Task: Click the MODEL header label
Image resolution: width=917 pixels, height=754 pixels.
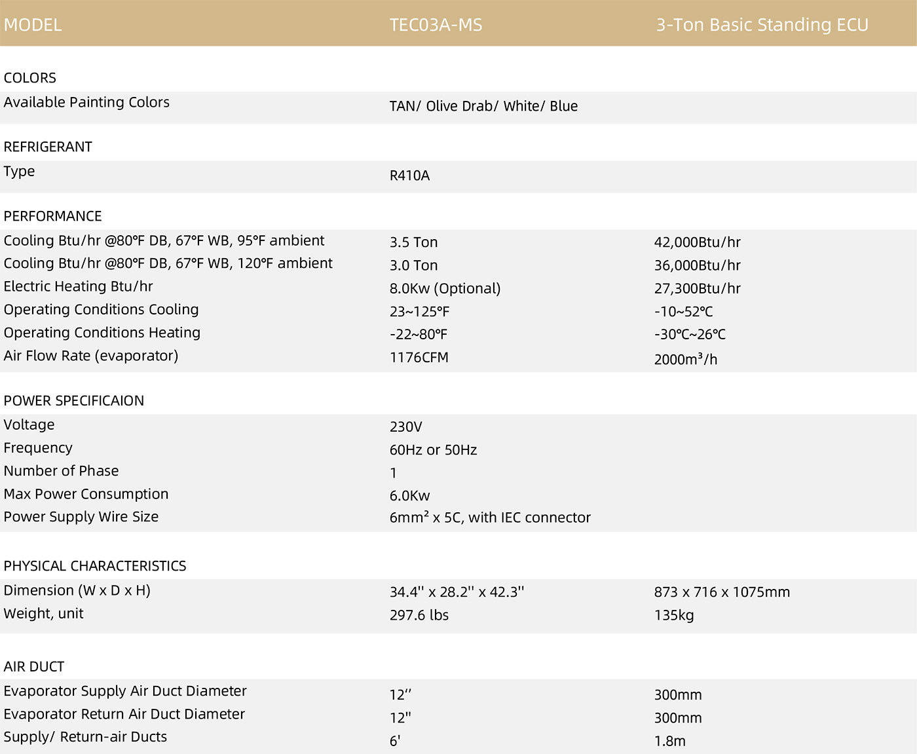Action: tap(33, 25)
